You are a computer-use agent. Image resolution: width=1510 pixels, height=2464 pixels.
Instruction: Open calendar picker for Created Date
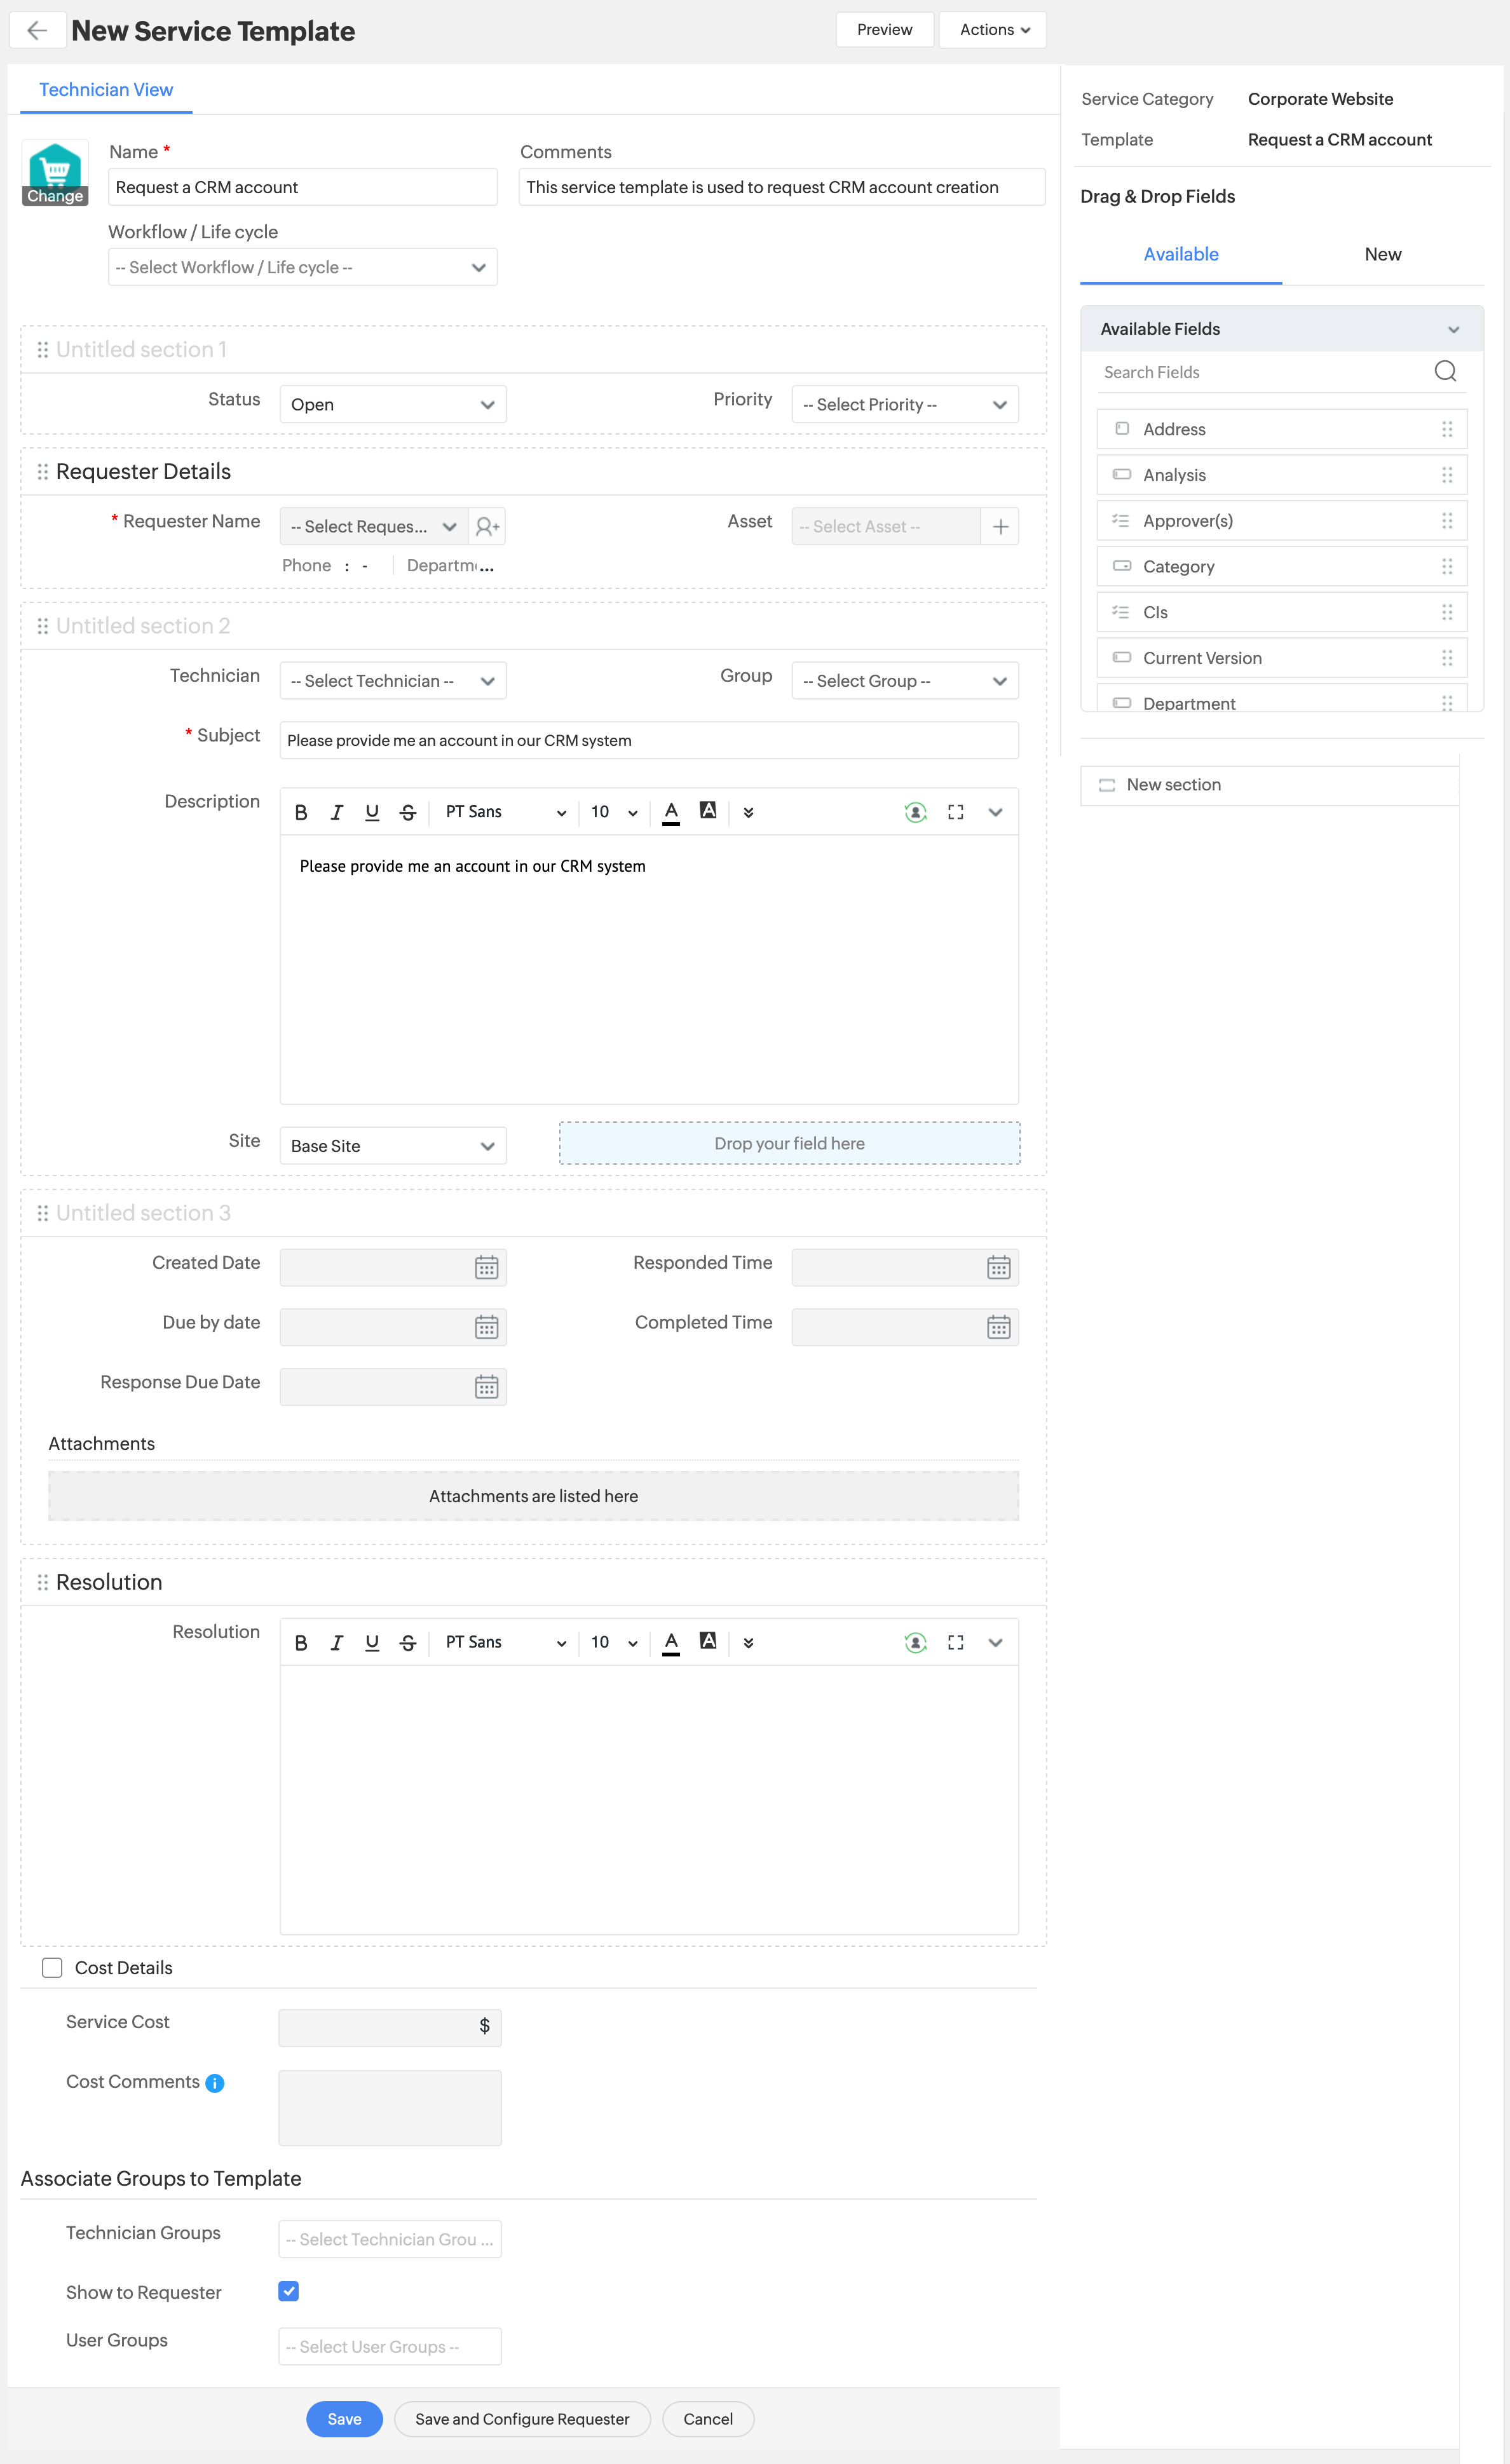pos(486,1267)
